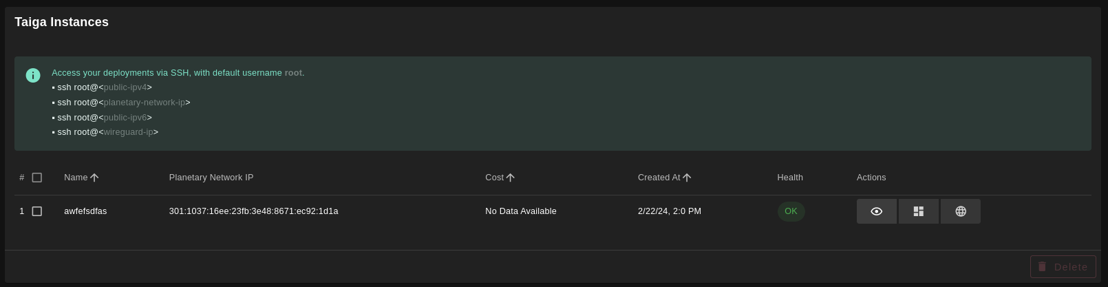The width and height of the screenshot is (1108, 287).
Task: Click the Actions column header
Action: (871, 178)
